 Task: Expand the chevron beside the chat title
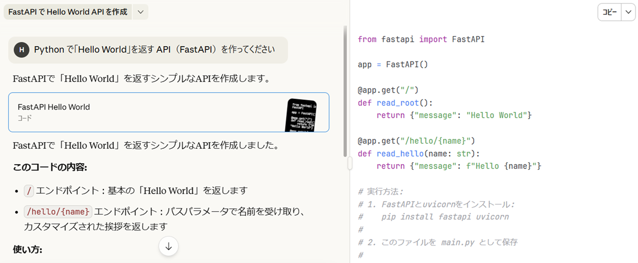tap(141, 12)
